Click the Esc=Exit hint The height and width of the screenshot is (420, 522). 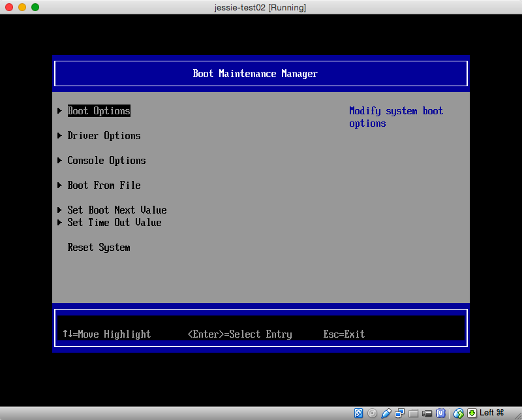pos(344,334)
